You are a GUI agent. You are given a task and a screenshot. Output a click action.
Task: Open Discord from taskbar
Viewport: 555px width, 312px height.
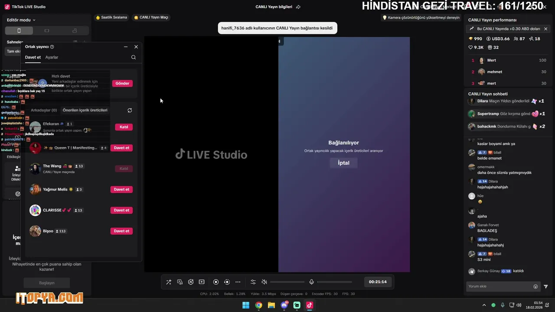pos(284,305)
